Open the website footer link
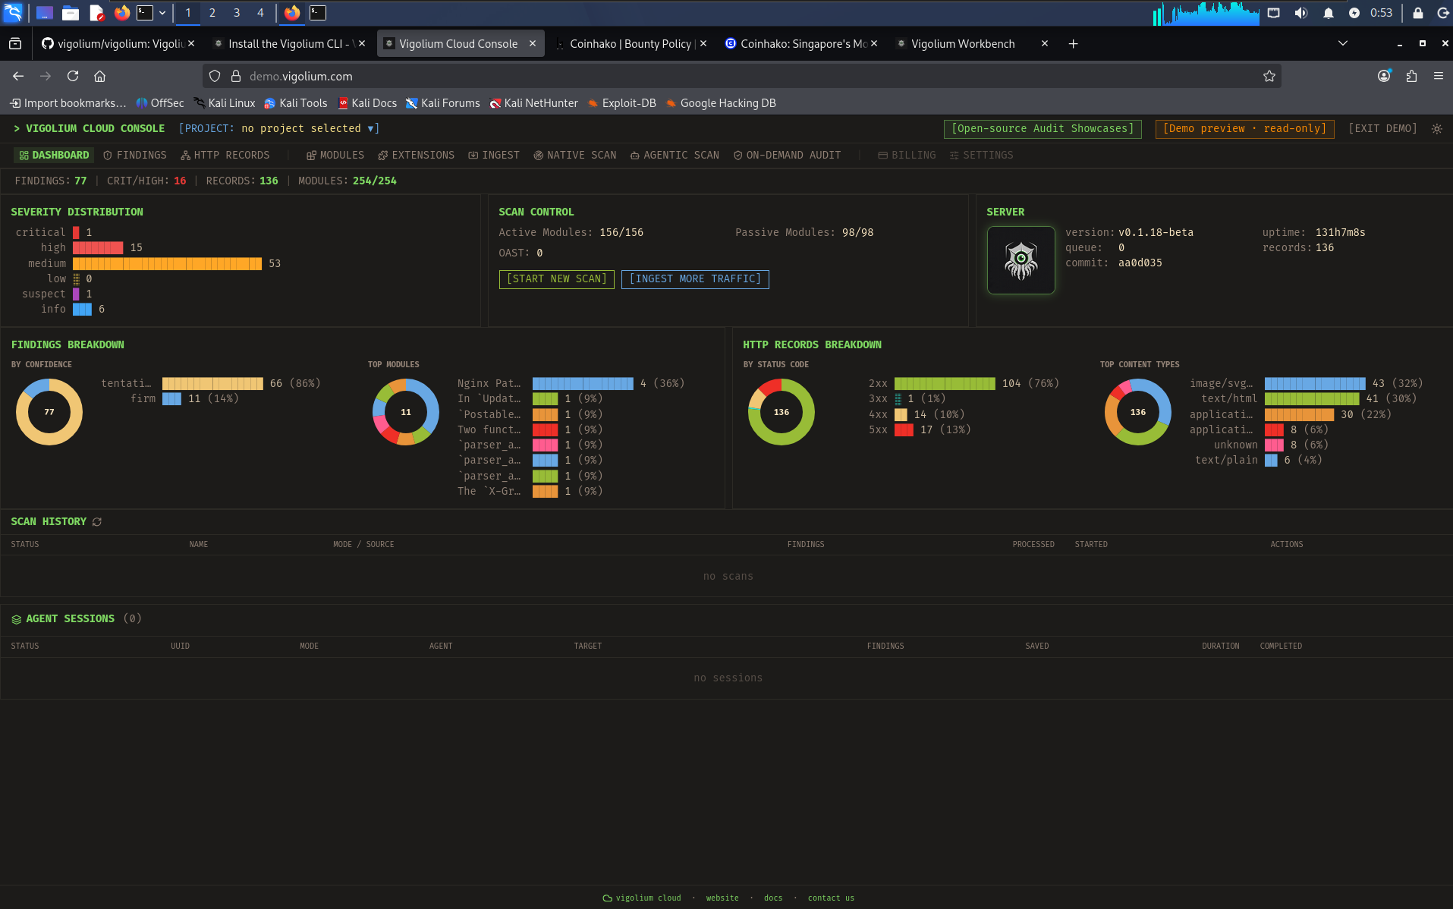The height and width of the screenshot is (909, 1453). [x=722, y=898]
